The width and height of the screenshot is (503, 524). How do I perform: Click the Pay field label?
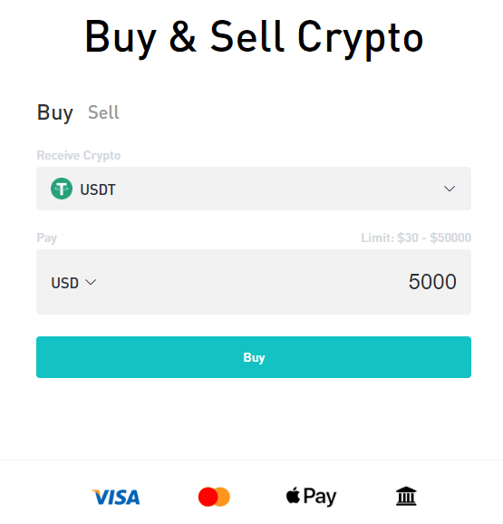pyautogui.click(x=47, y=238)
